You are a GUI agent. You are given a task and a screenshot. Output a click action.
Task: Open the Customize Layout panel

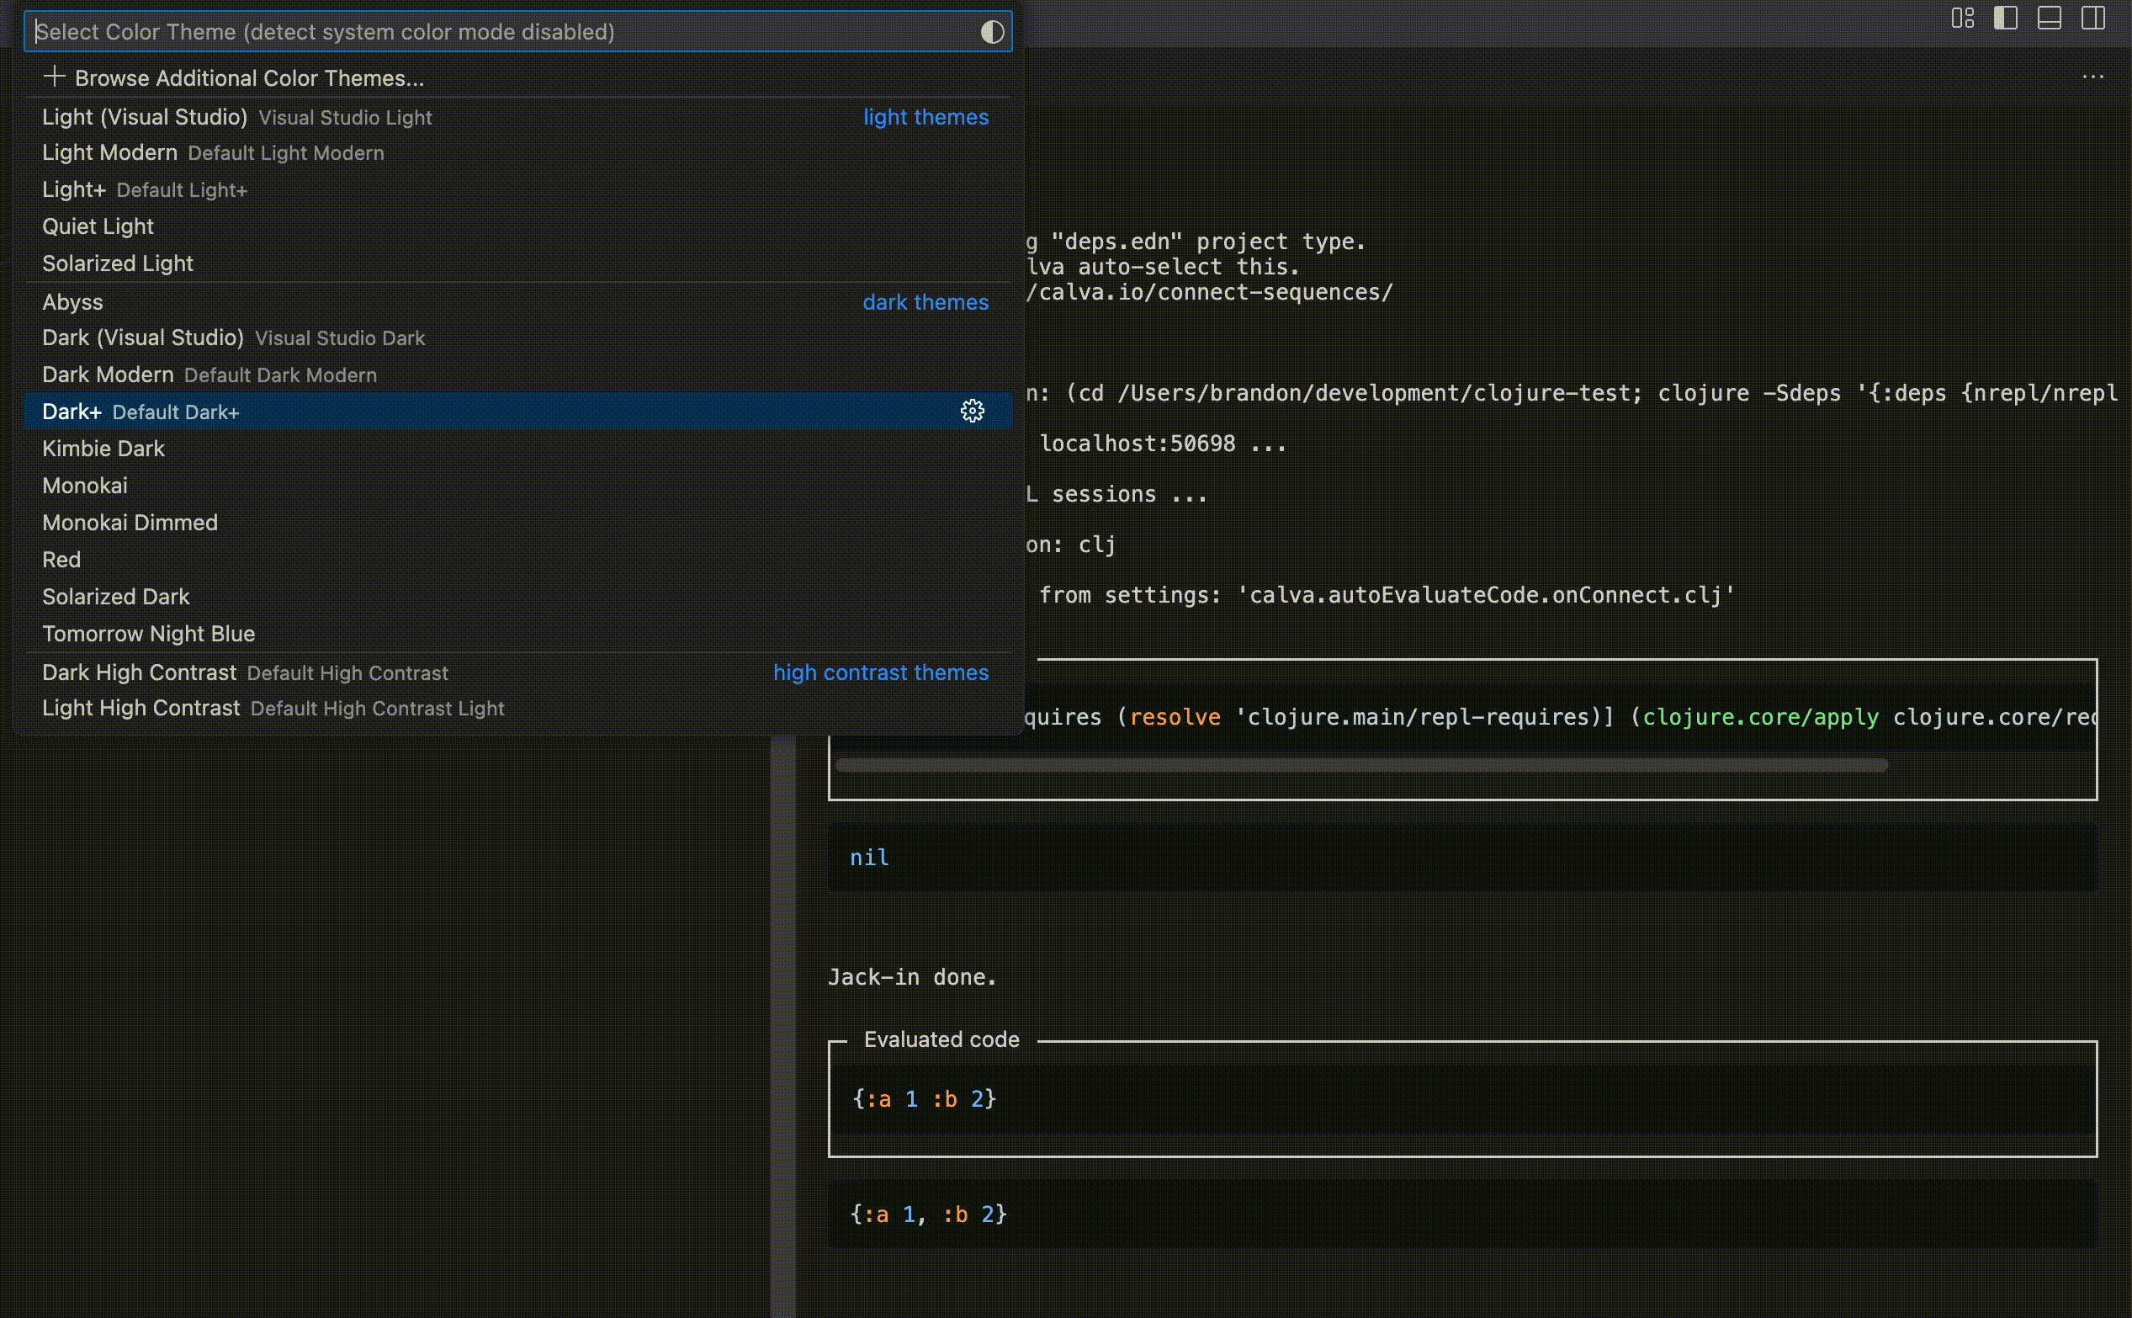(1963, 18)
